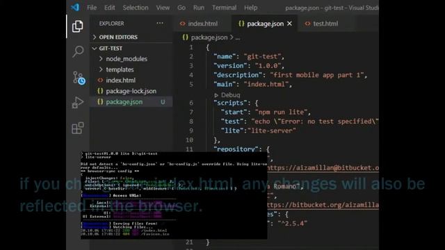Click the "version": "1.0.0" line
The image size is (445, 250).
tap(249, 66)
